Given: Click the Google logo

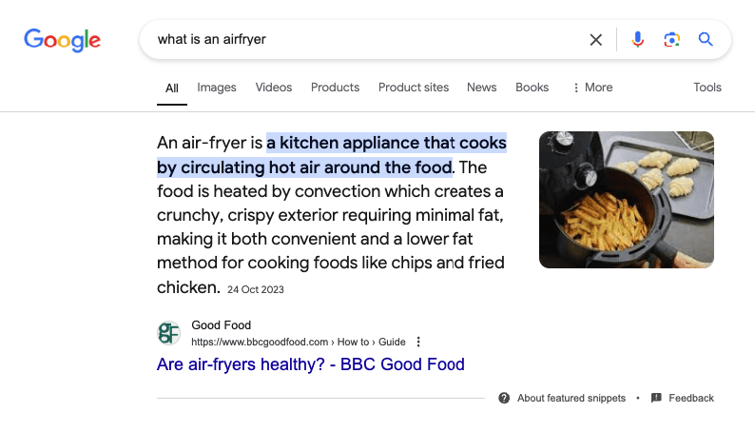Looking at the screenshot, I should pos(63,40).
